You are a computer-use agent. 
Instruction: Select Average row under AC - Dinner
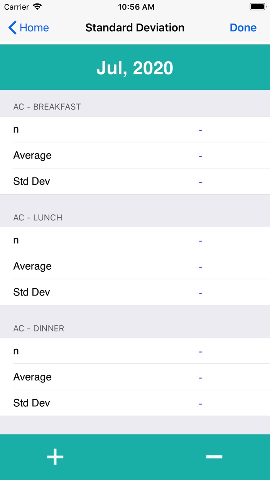135,377
